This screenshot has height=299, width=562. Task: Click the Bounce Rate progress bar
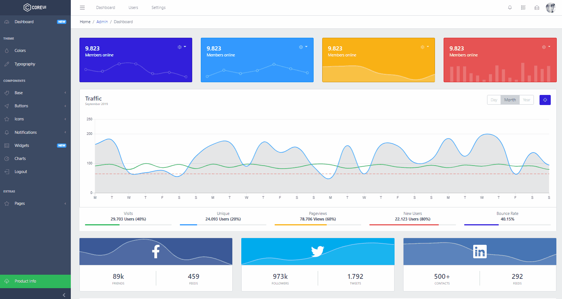point(507,225)
